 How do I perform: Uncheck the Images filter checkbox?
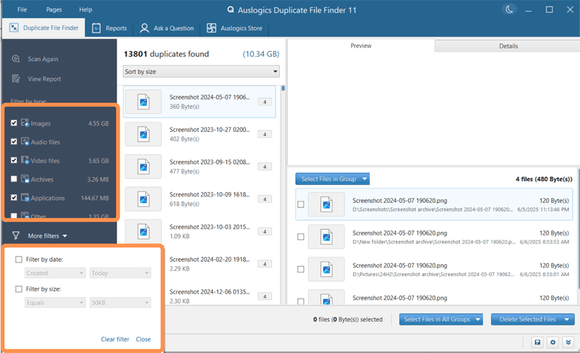14,123
